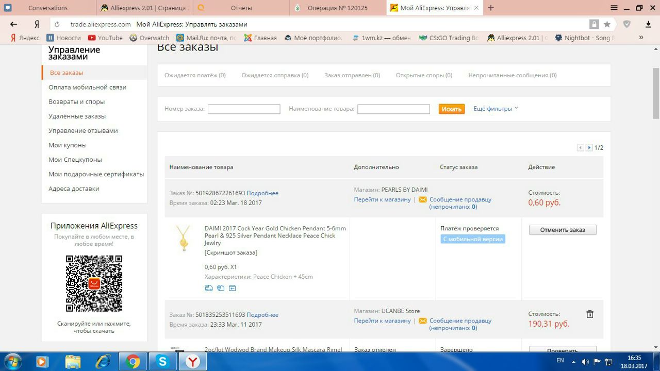Image resolution: width=660 pixels, height=371 pixels.
Task: Expand Ещё фильтры dropdown
Action: point(496,109)
